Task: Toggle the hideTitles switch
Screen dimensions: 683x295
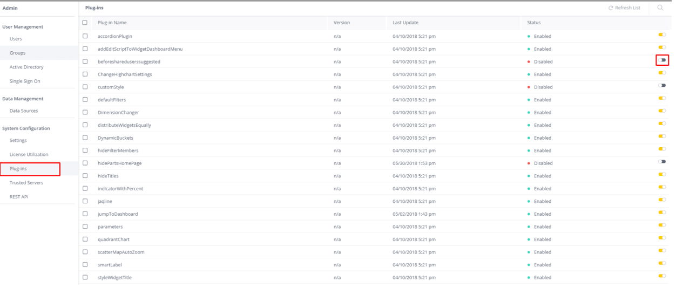Action: pos(662,174)
